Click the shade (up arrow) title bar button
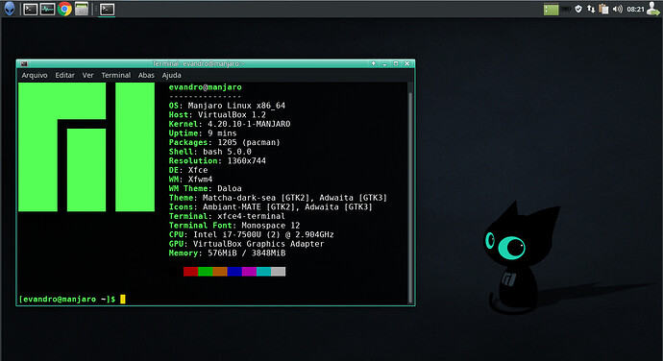663x361 pixels. pos(374,63)
